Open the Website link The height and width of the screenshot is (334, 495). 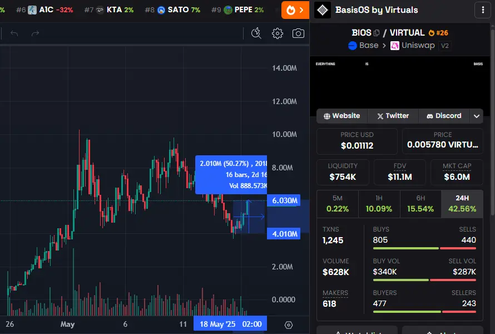pos(342,116)
